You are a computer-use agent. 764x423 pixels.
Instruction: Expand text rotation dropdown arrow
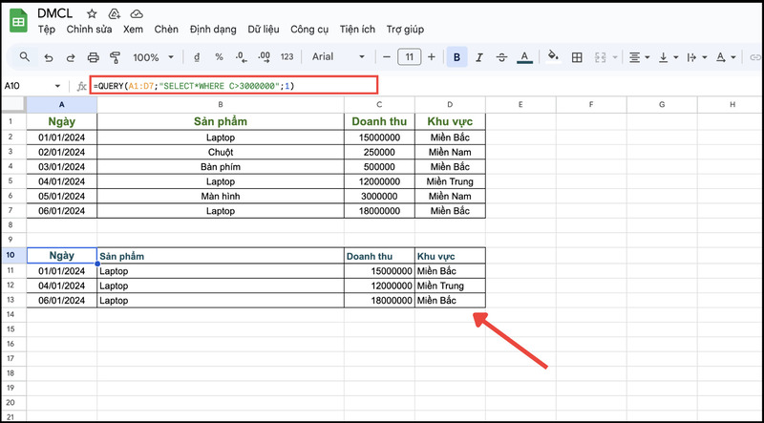coord(733,57)
